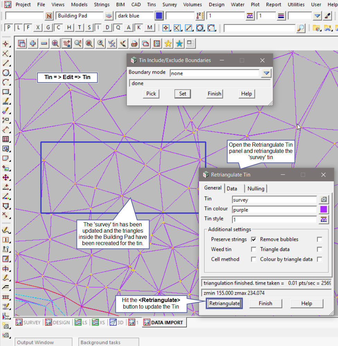Screen dimensions: 338x346
Task: Tick the Weed tin checkbox
Action: (x=254, y=249)
